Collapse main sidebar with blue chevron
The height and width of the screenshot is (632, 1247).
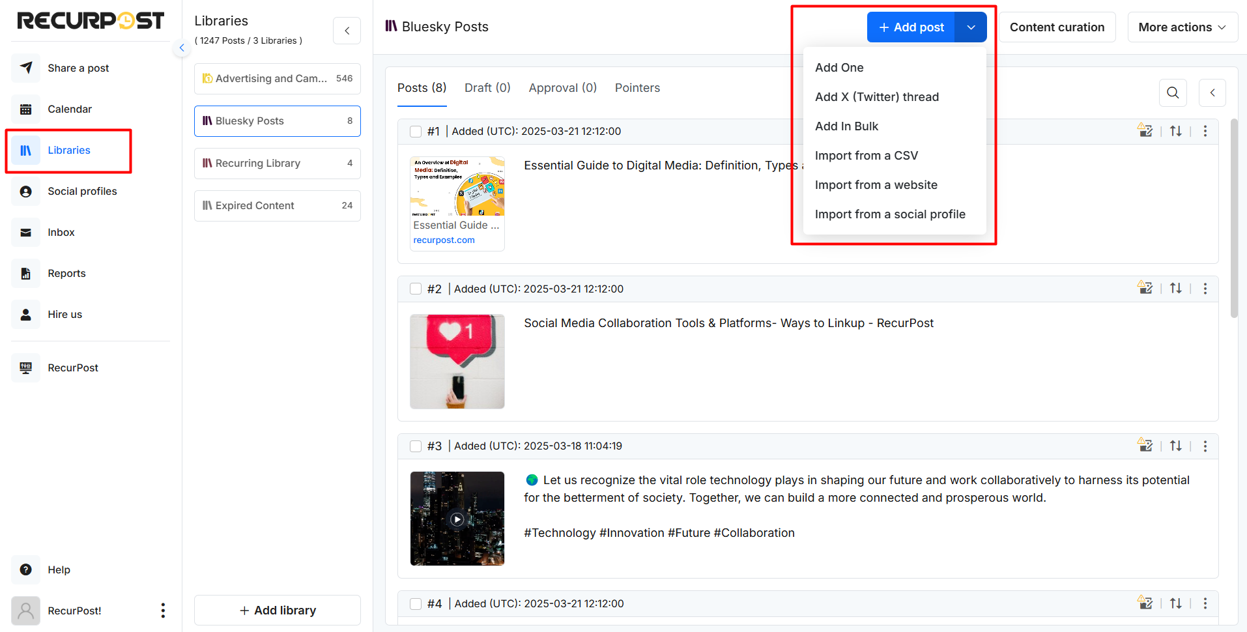[x=182, y=48]
